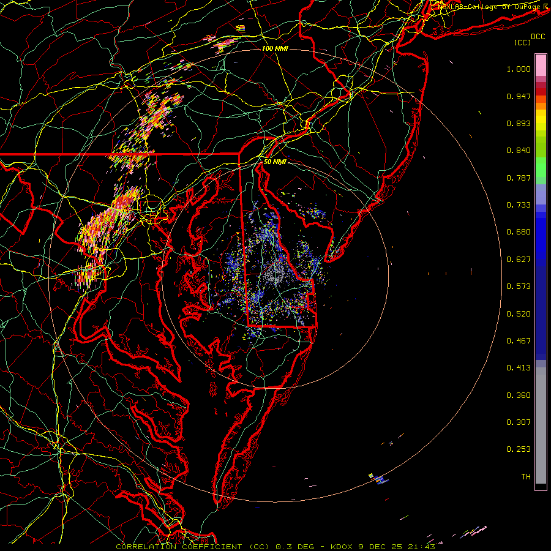Viewport: 551px width, 551px height.
Task: Click the 0.733 legend value
Action: (x=519, y=205)
